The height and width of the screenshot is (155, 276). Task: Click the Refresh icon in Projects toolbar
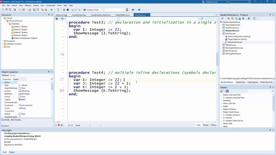point(236,19)
